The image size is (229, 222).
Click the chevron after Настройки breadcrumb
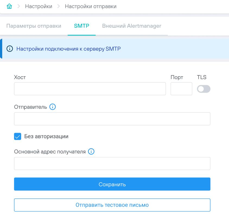click(59, 6)
